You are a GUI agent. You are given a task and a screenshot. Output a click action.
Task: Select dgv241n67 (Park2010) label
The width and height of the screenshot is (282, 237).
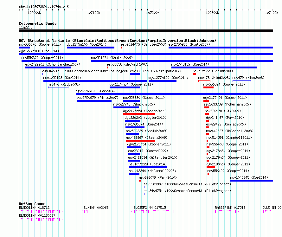(225, 118)
